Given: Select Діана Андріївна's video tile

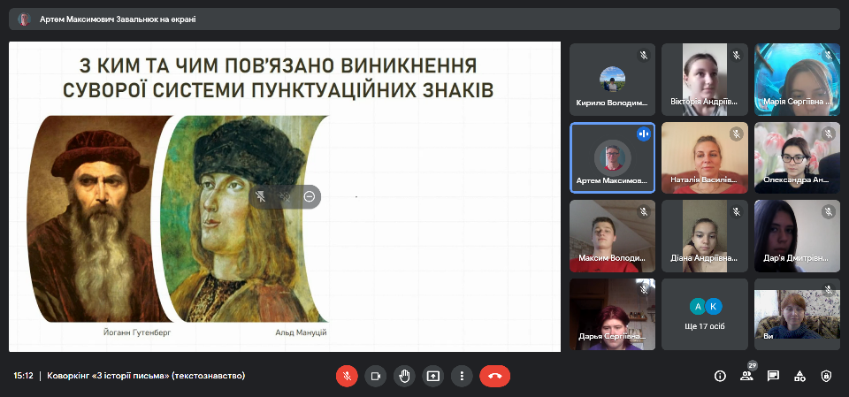Looking at the screenshot, I should point(704,235).
